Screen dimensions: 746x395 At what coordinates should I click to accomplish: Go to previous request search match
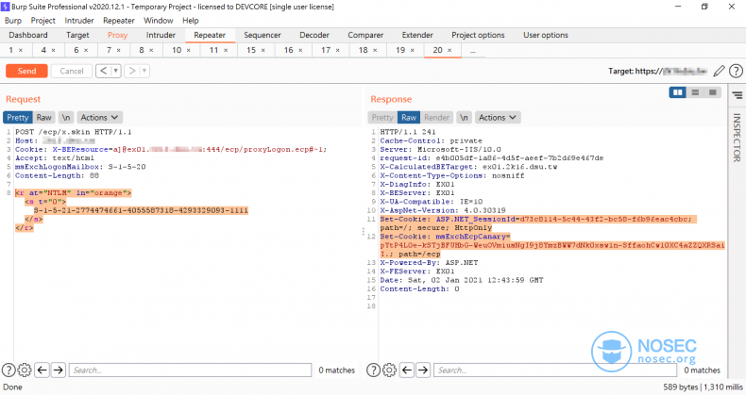[42, 370]
